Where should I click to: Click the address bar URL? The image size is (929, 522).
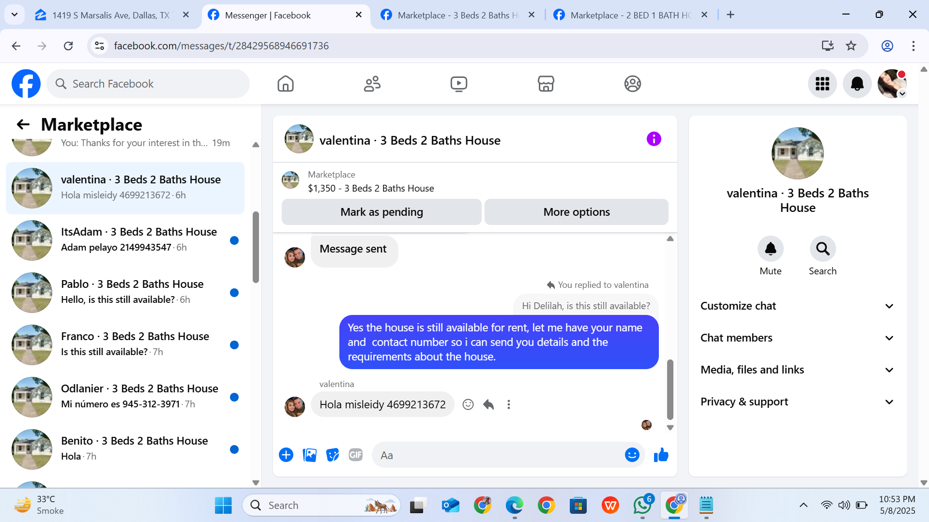click(221, 45)
